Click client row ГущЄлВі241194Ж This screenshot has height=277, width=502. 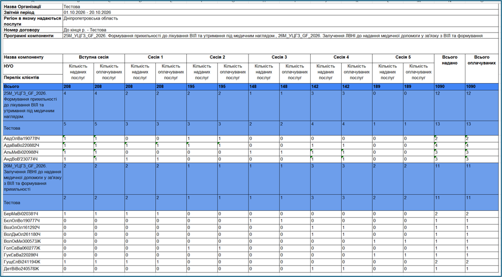(33, 262)
